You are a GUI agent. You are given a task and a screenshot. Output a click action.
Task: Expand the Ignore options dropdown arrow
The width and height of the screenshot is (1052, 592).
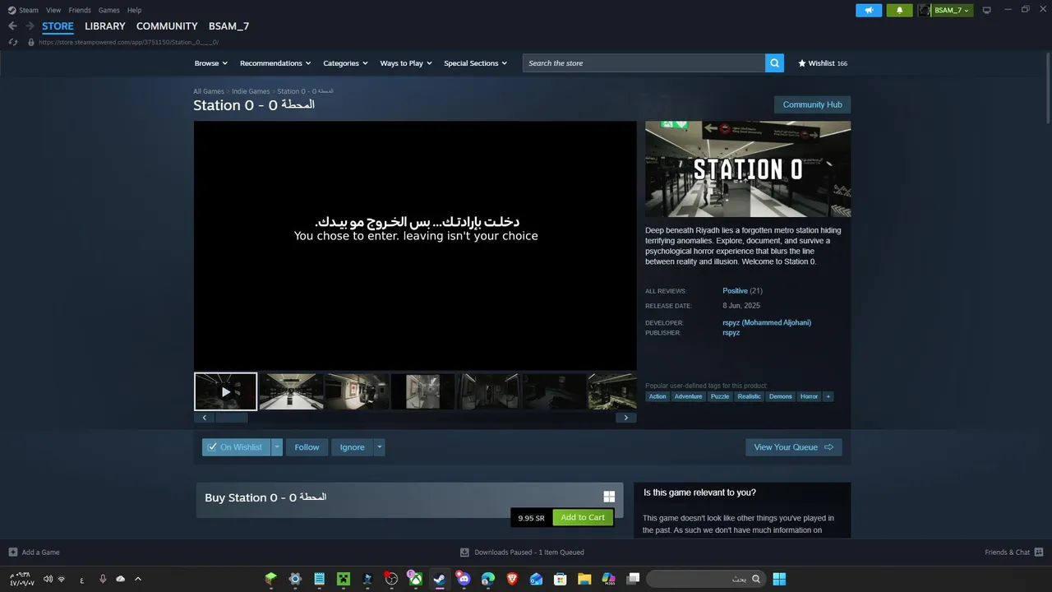[x=379, y=447]
